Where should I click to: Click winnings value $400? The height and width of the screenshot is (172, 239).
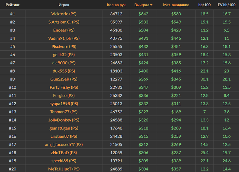click(x=143, y=71)
